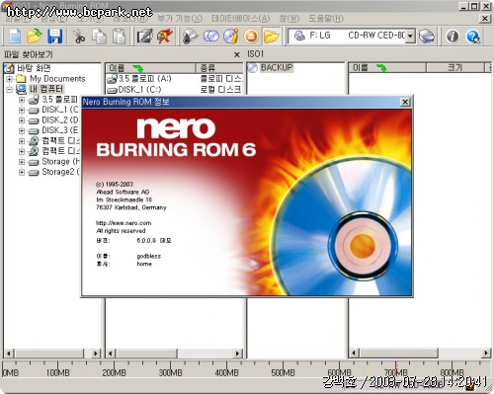Open the recorder drive dropdown arrow
This screenshot has height=394, width=494.
(x=410, y=36)
